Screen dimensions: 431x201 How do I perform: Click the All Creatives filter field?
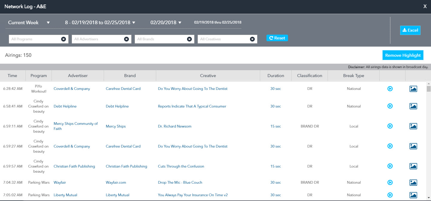pyautogui.click(x=227, y=39)
